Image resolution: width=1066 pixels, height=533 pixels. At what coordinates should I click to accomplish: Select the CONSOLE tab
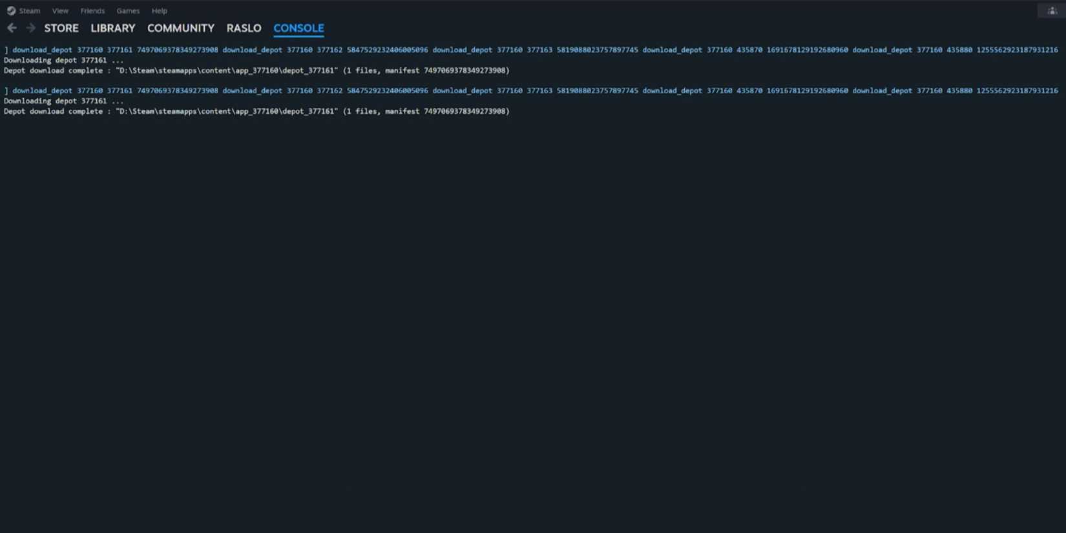coord(298,28)
